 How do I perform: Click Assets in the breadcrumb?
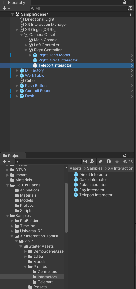(75, 168)
